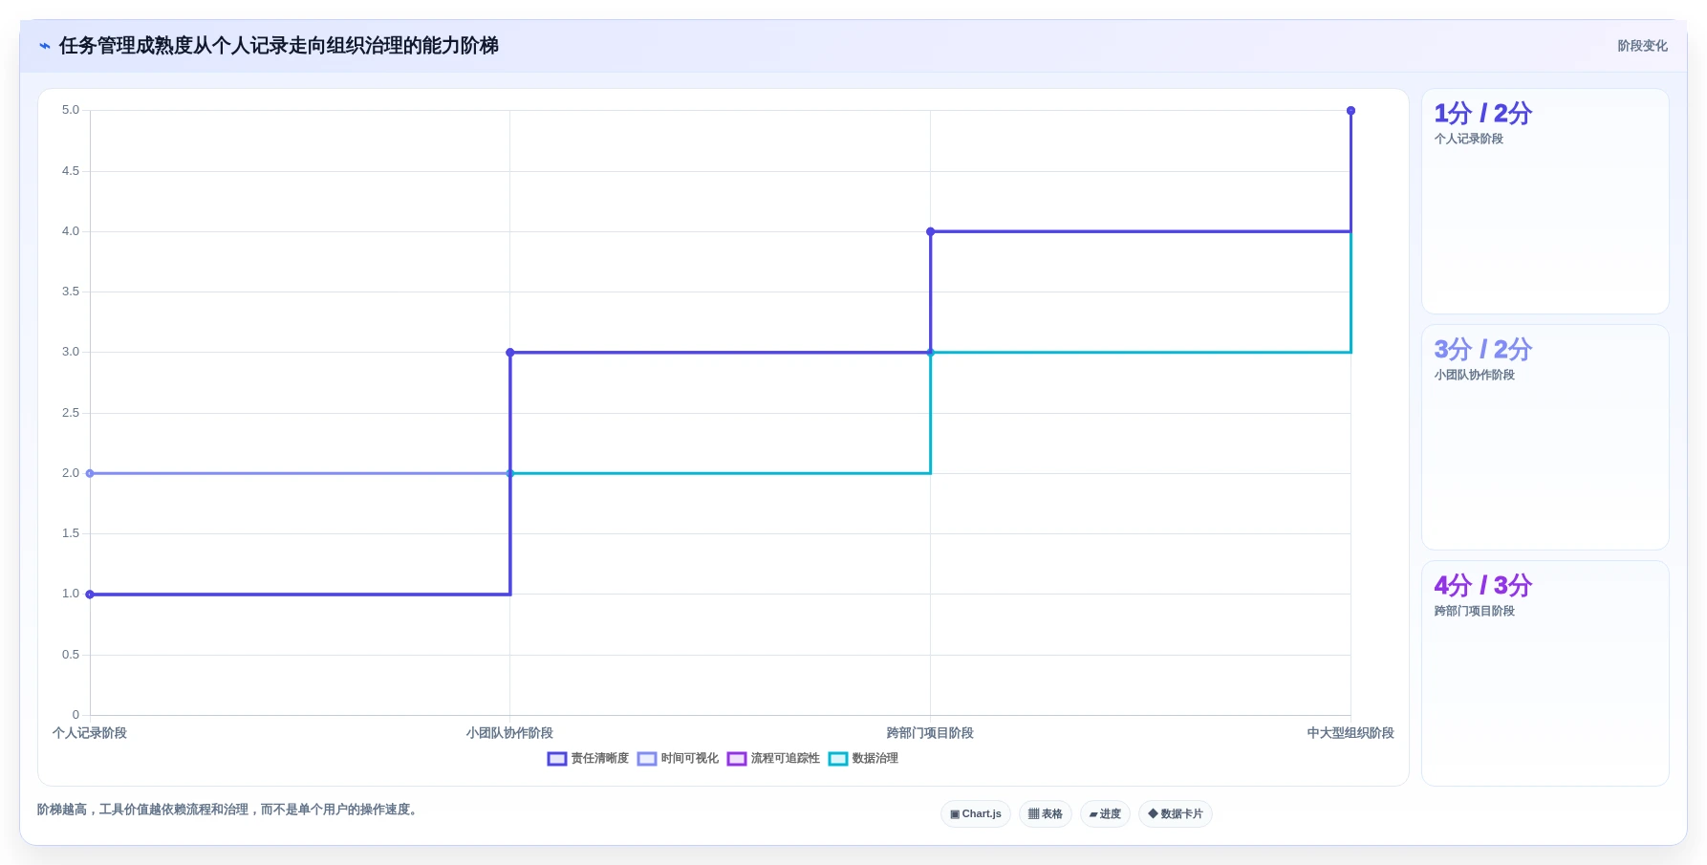Click the 数据卡片 tag button
Image resolution: width=1707 pixels, height=865 pixels.
tap(1176, 814)
